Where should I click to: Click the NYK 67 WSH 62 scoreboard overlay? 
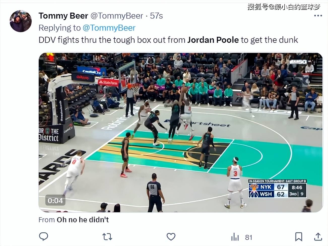click(277, 189)
